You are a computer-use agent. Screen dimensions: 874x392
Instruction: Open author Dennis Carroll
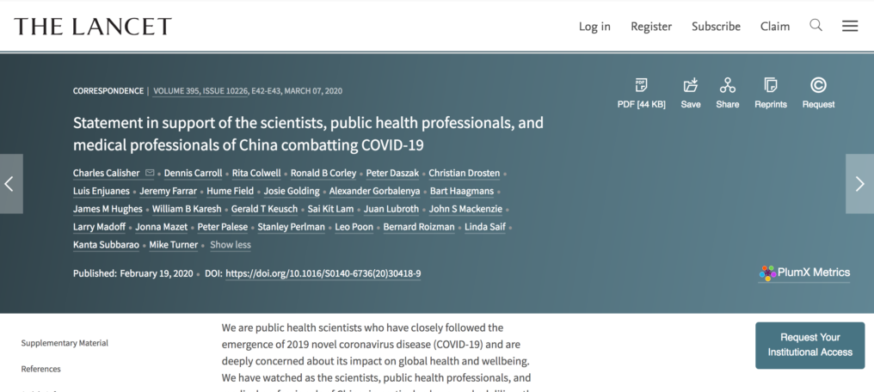coord(193,173)
